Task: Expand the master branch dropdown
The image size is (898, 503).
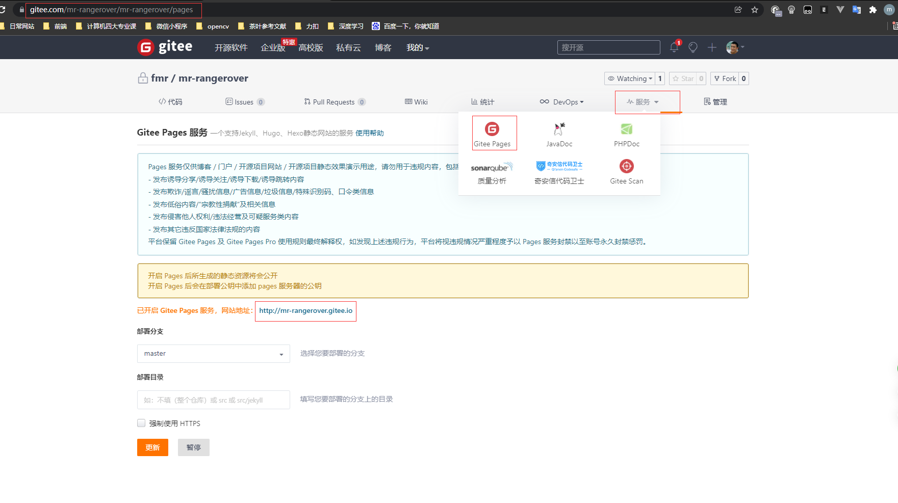Action: coord(213,354)
